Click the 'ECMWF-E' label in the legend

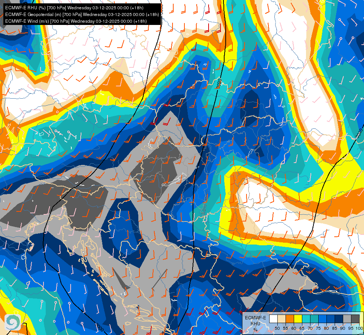255,318
